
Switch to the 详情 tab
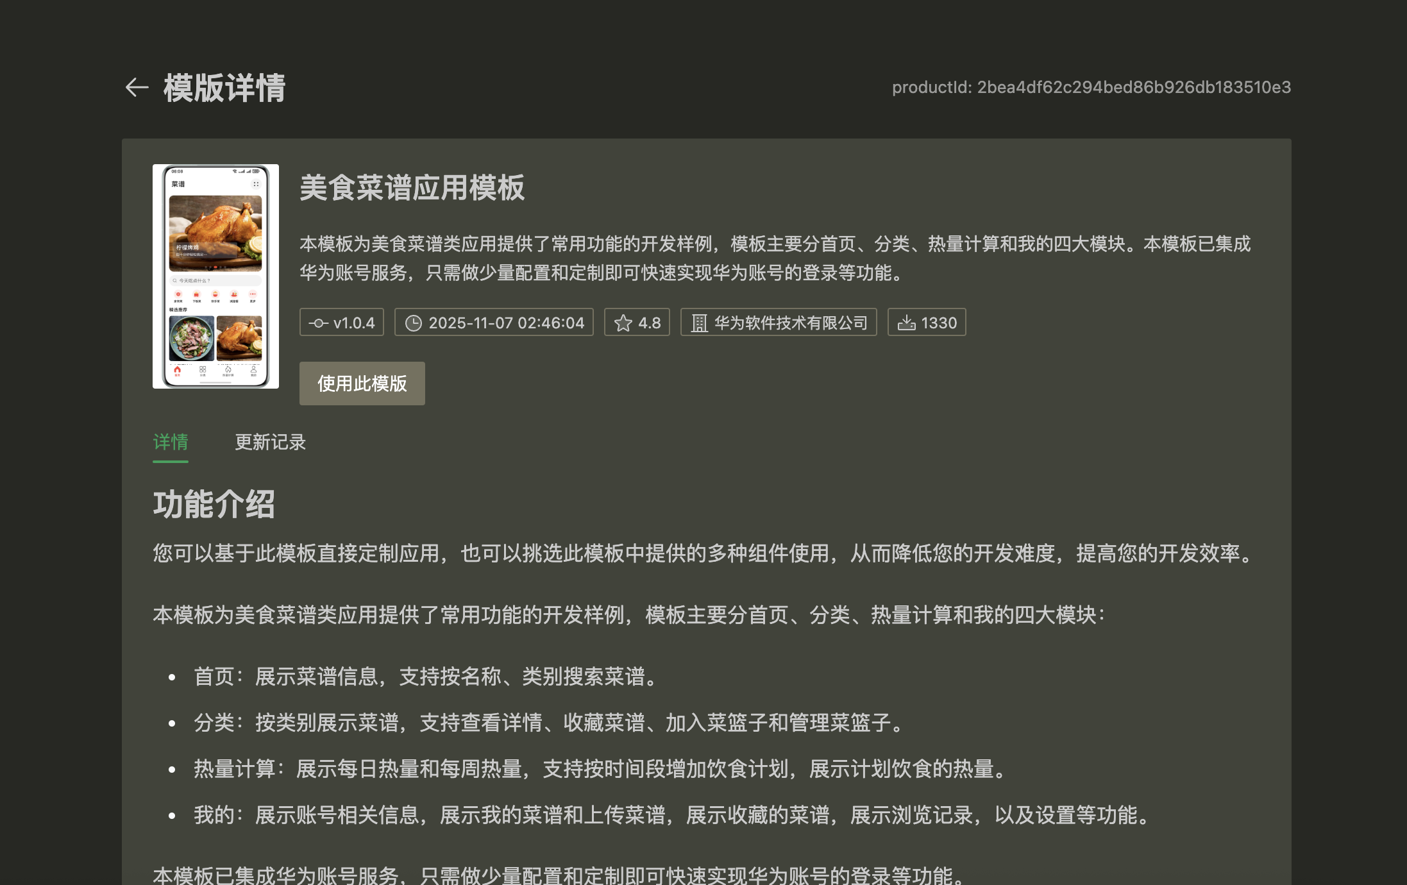point(171,442)
